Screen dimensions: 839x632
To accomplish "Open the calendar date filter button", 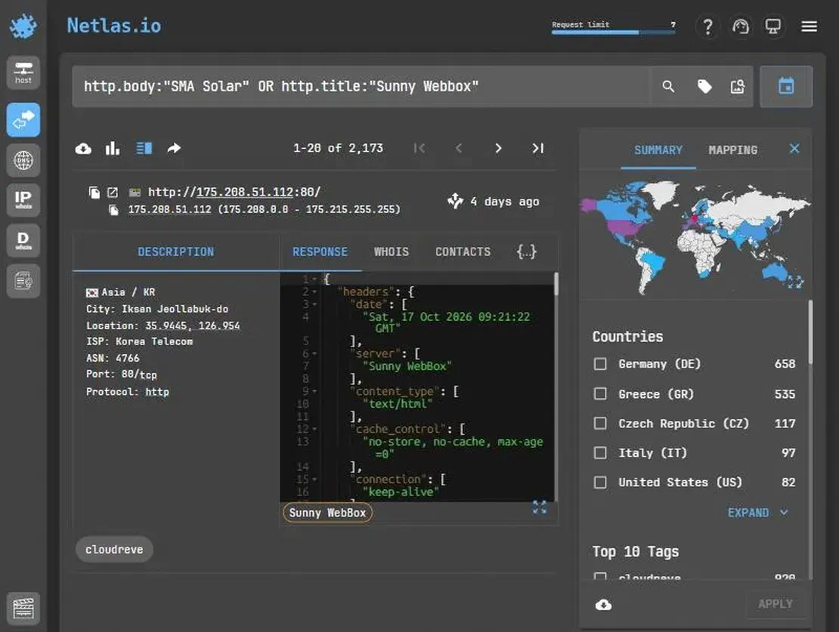I will 786,86.
